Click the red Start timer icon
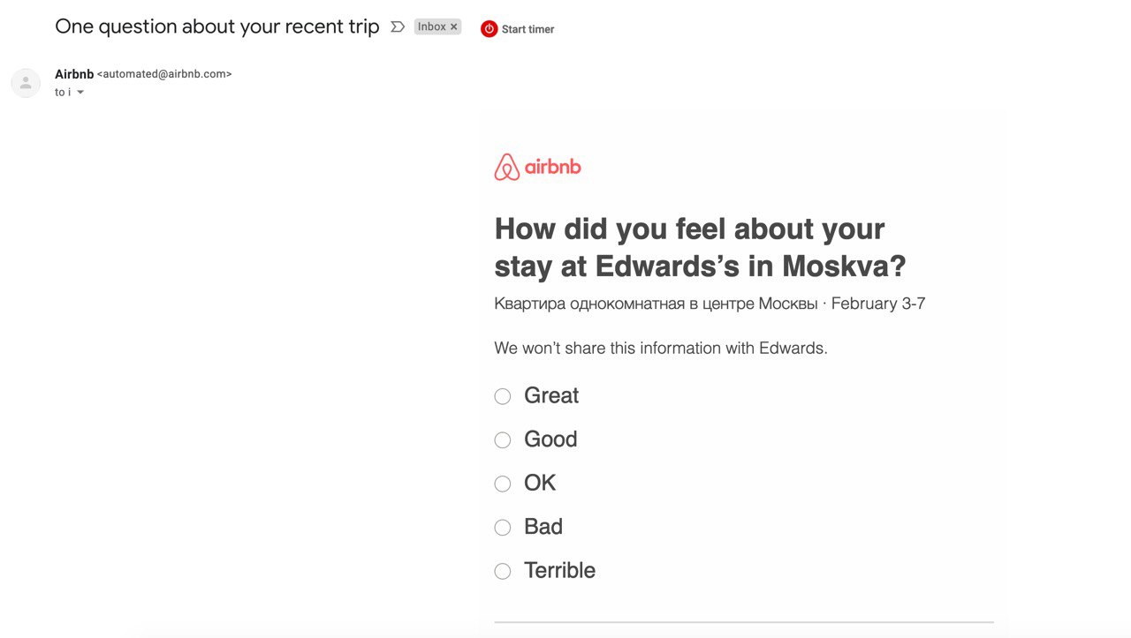The width and height of the screenshot is (1131, 638). pos(489,29)
